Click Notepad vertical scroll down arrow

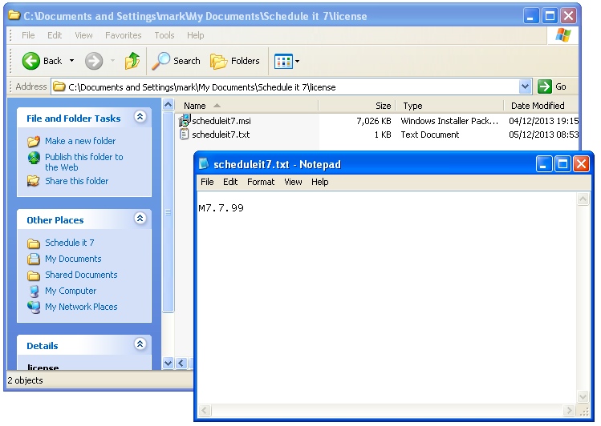pyautogui.click(x=583, y=397)
